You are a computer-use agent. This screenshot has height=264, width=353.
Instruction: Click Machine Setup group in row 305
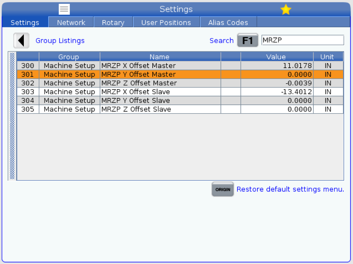(69, 109)
